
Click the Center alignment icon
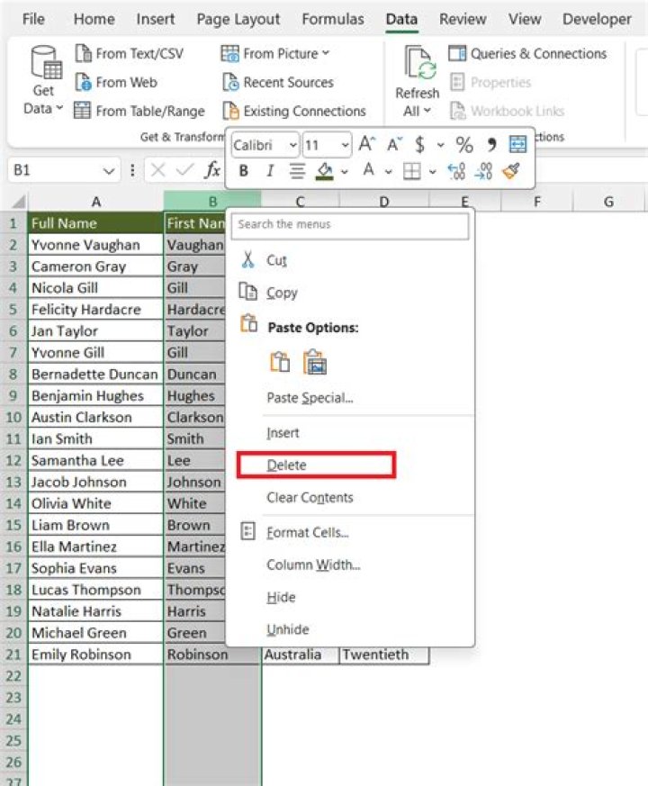[x=297, y=171]
